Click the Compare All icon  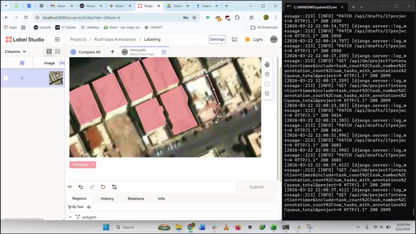pyautogui.click(x=73, y=52)
